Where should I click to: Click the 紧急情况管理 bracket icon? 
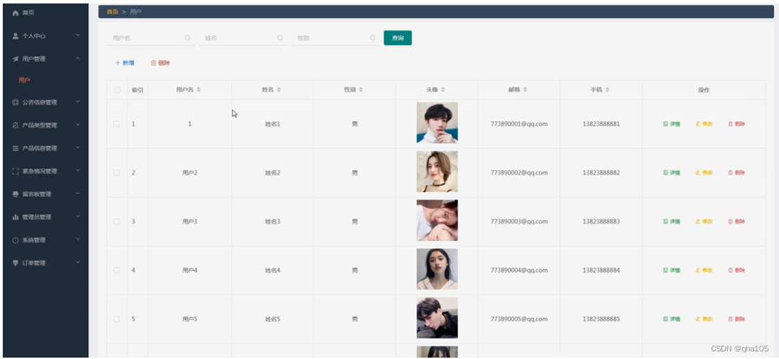(15, 170)
